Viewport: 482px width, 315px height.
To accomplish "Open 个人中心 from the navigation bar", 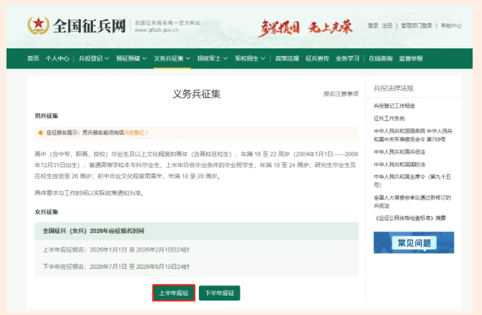I will (x=57, y=58).
